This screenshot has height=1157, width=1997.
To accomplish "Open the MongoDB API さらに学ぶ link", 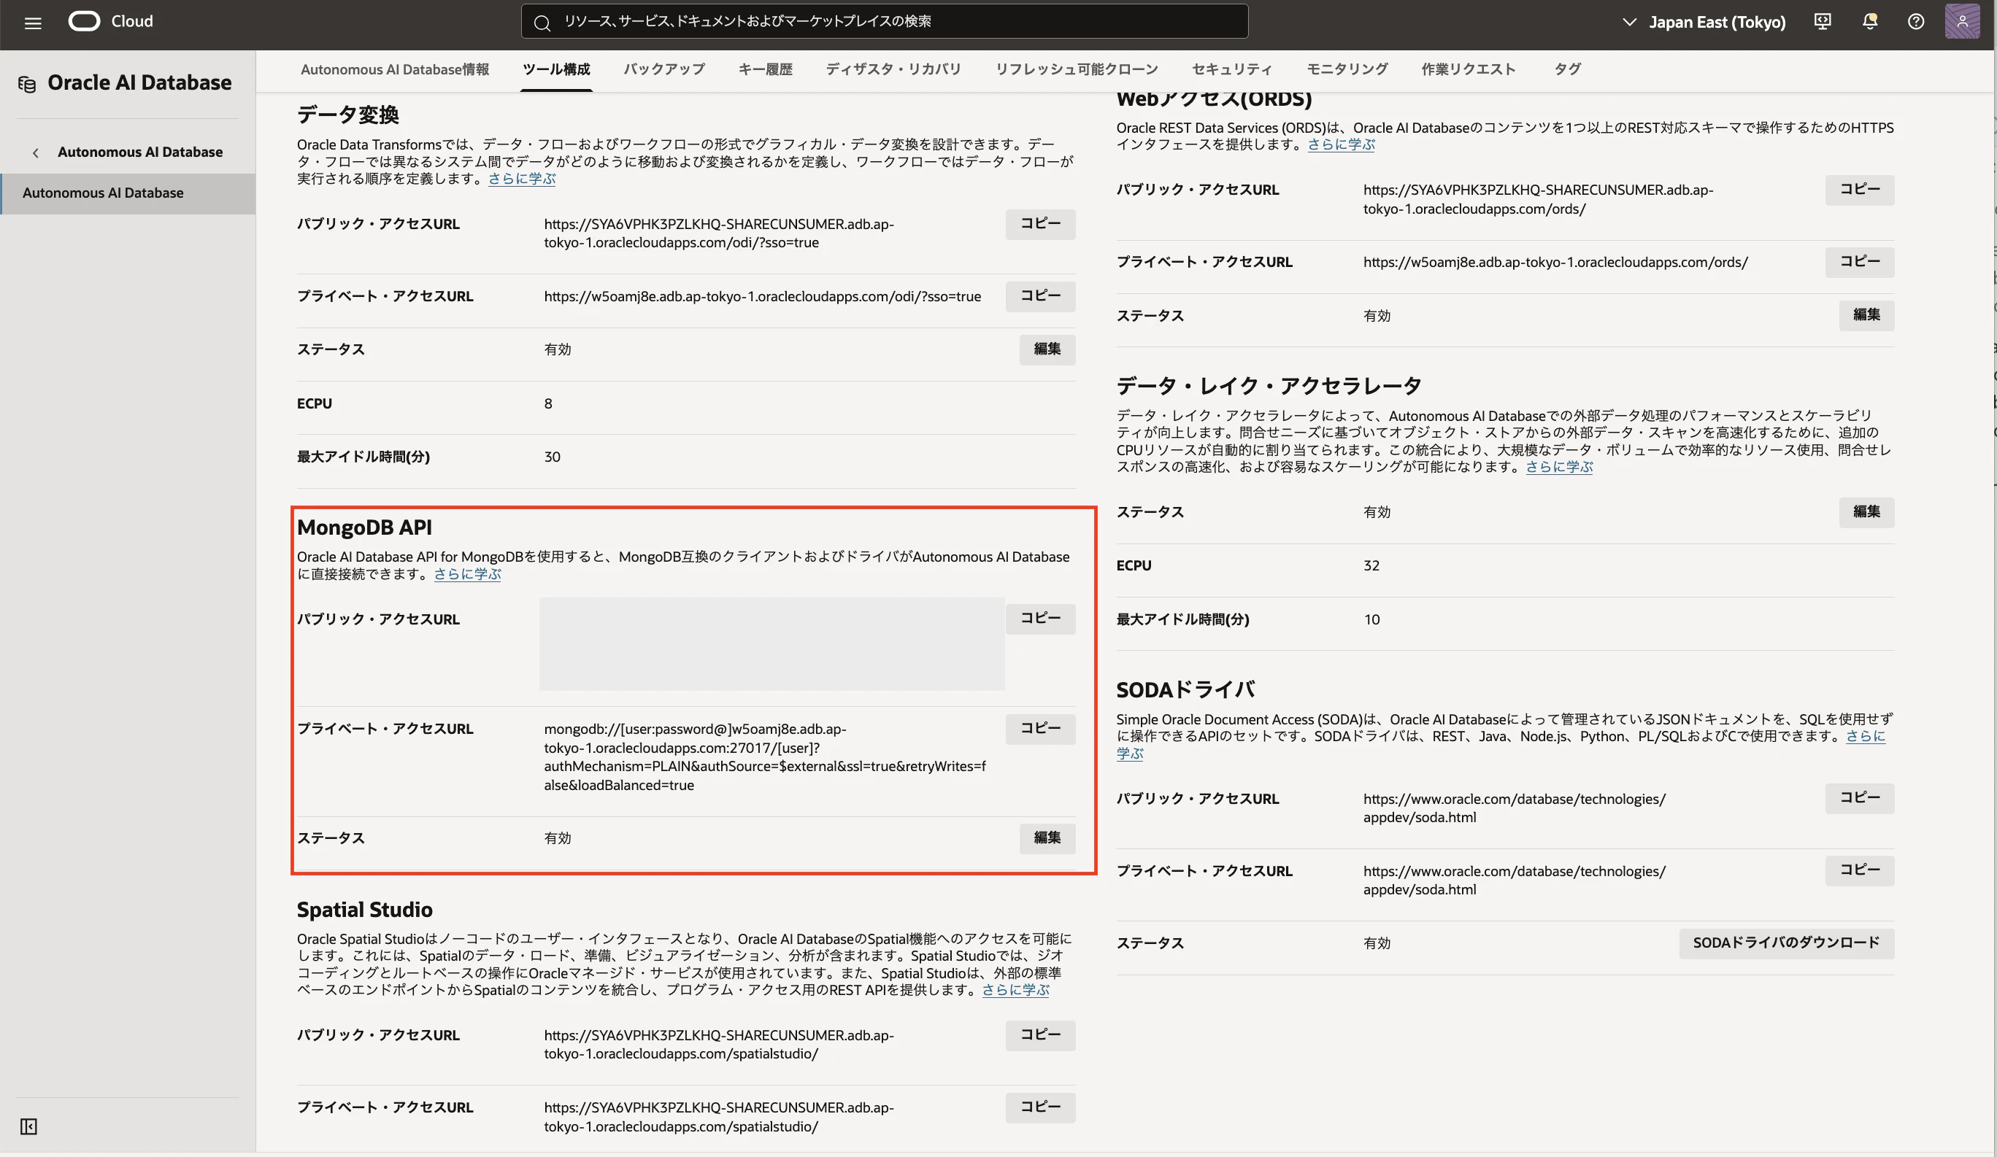I will [x=468, y=574].
